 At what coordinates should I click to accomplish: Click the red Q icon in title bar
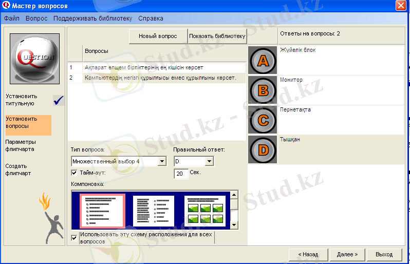6,6
